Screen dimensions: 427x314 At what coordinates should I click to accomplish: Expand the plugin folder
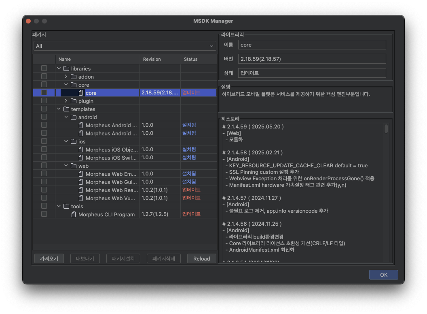66,101
